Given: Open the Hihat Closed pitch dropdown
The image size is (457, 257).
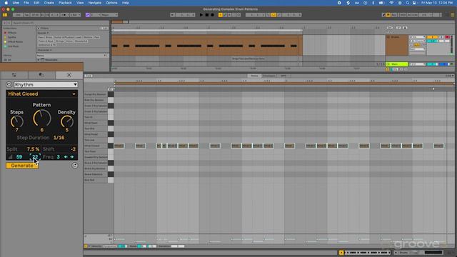Looking at the screenshot, I should point(41,94).
